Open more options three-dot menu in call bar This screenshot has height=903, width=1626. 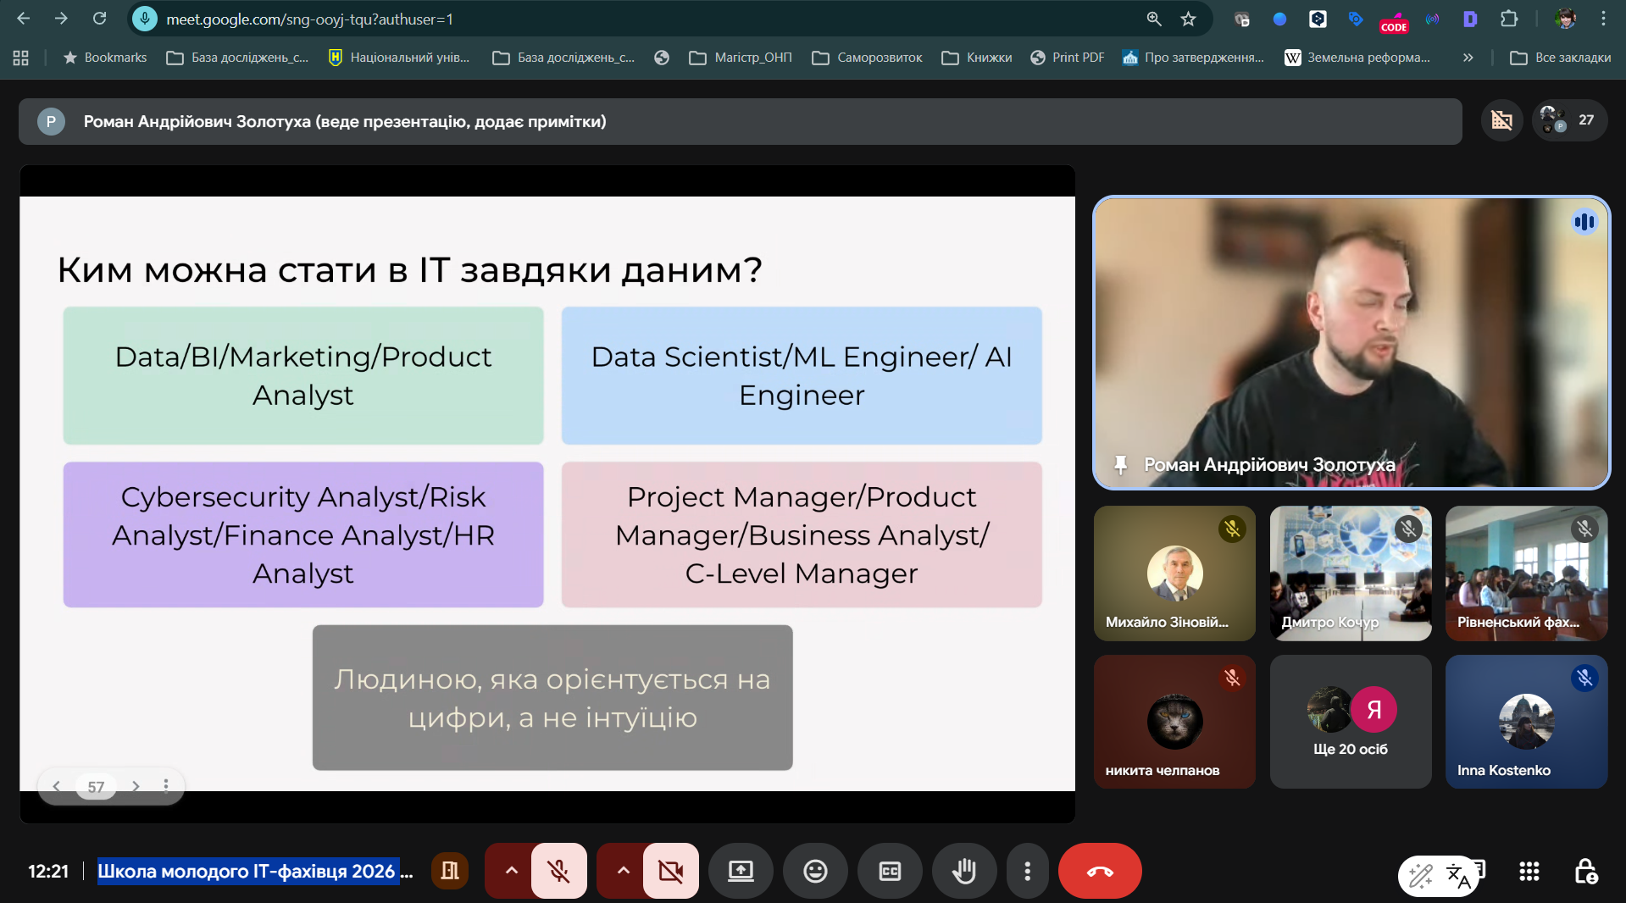point(1027,871)
